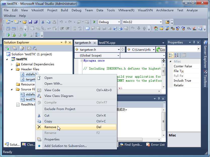Open the C:\Users path dropdown
The width and height of the screenshot is (210, 157).
(154, 50)
